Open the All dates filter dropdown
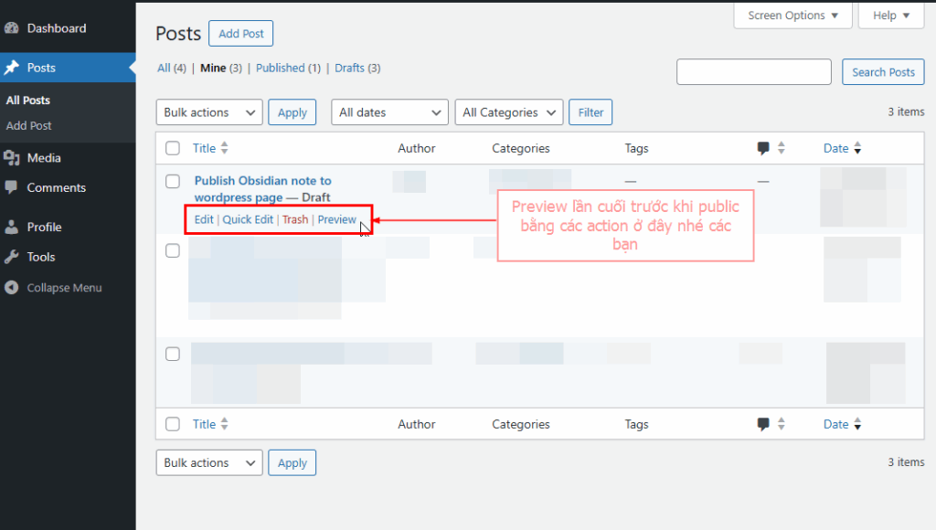The height and width of the screenshot is (530, 936). point(389,112)
